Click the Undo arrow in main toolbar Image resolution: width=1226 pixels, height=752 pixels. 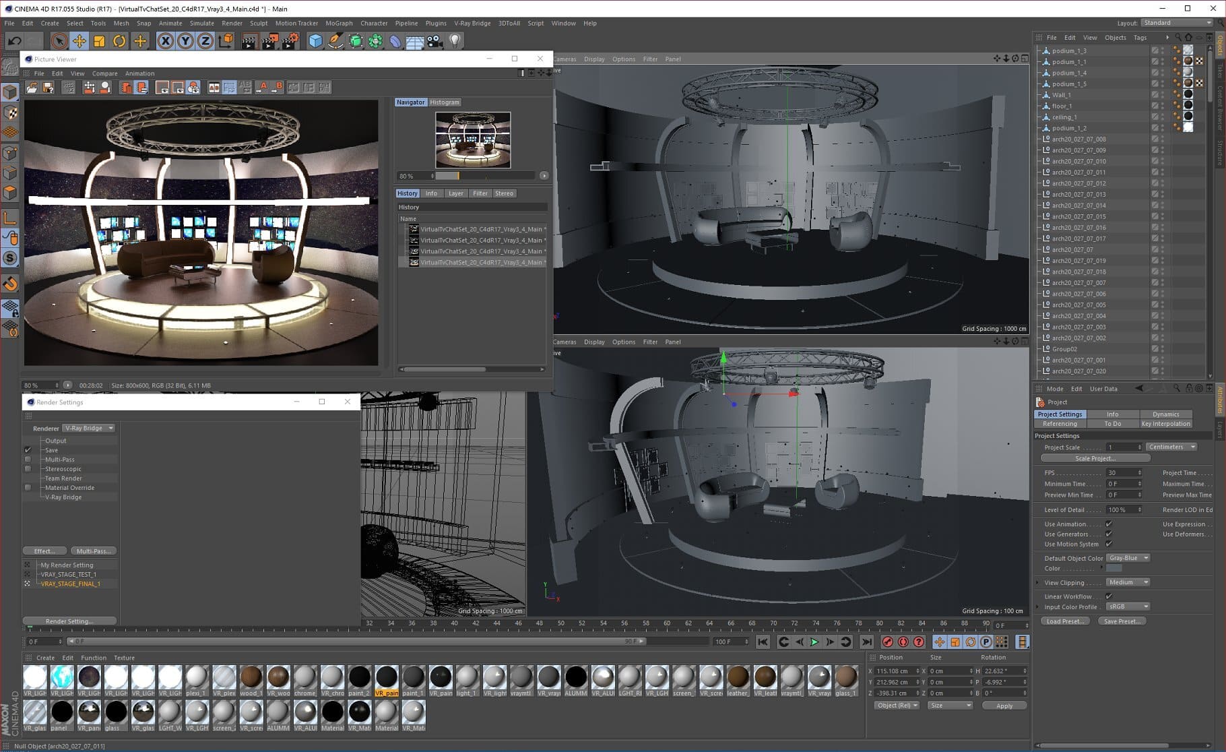pyautogui.click(x=15, y=41)
